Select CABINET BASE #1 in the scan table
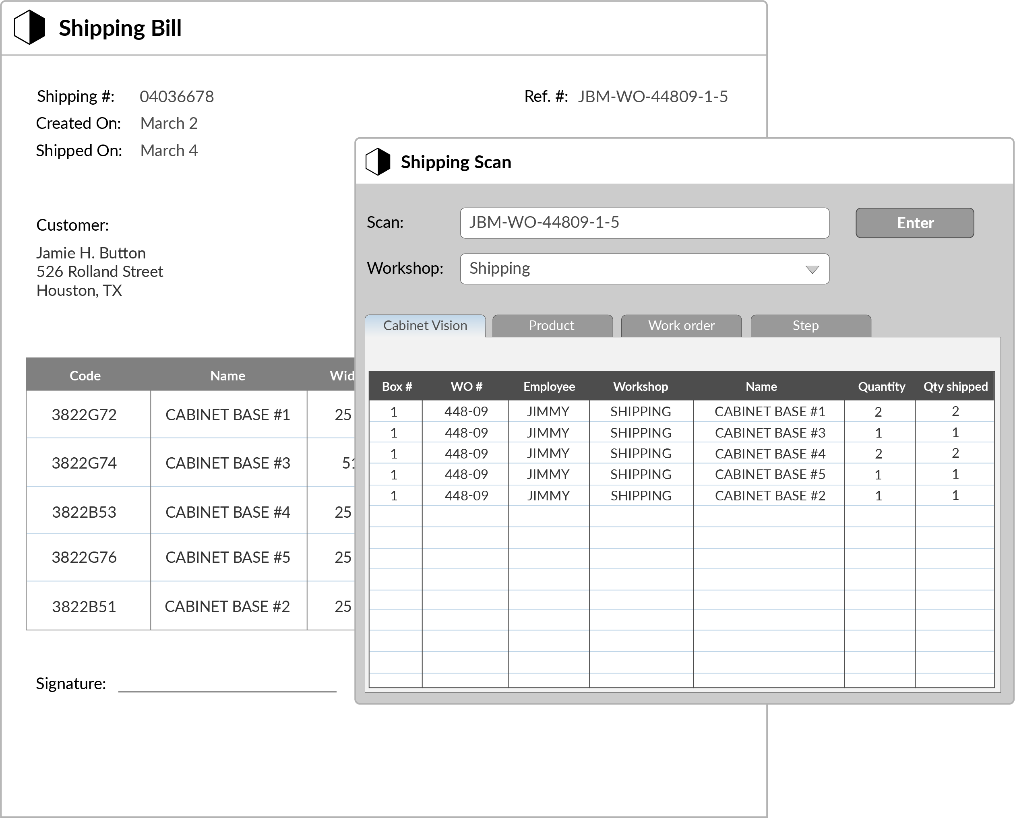The width and height of the screenshot is (1015, 818). click(x=769, y=411)
